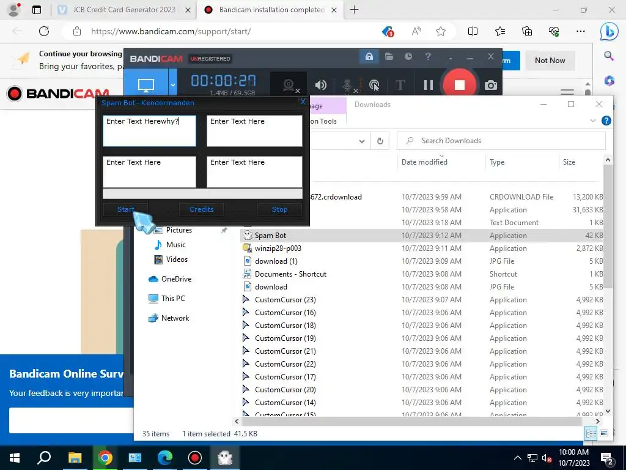Select the winzip28-p003 file
The height and width of the screenshot is (470, 626).
pos(278,248)
